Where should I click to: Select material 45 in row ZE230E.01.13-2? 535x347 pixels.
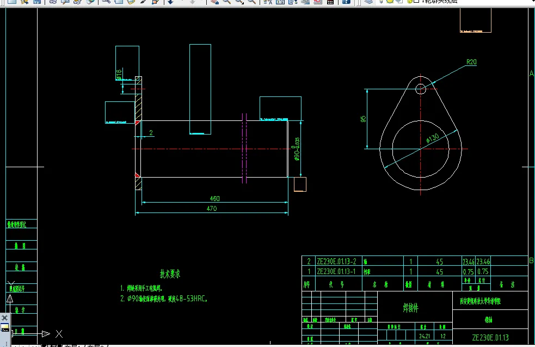[x=439, y=262]
